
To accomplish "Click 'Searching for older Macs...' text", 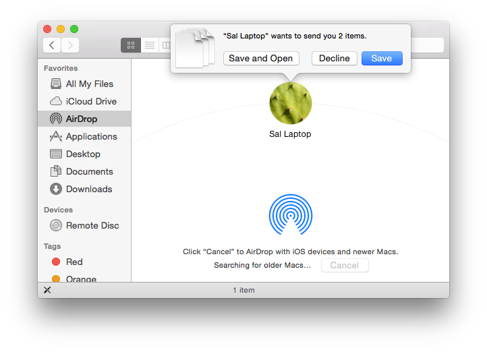I will 262,266.
